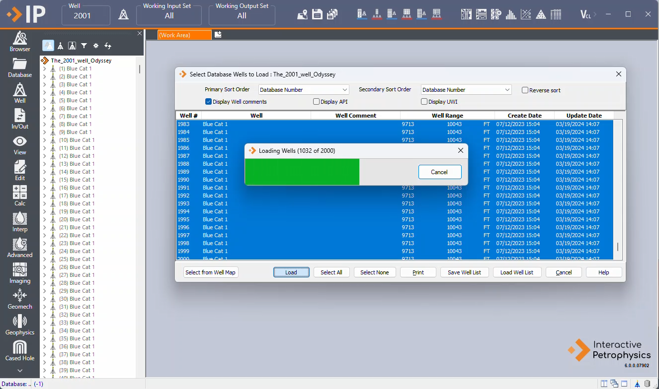
Task: Click the green loading progress bar
Action: coord(302,172)
